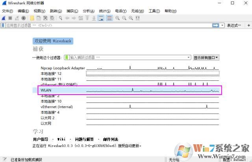The image size is (252, 162).
Task: Open the Wiki link
Action: pos(61,139)
